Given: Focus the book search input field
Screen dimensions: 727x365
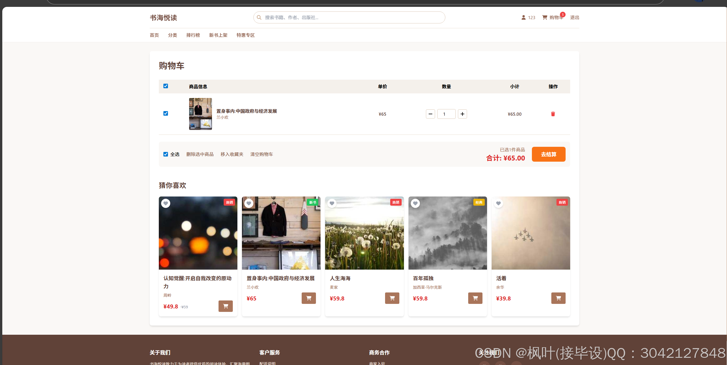Looking at the screenshot, I should pos(351,17).
